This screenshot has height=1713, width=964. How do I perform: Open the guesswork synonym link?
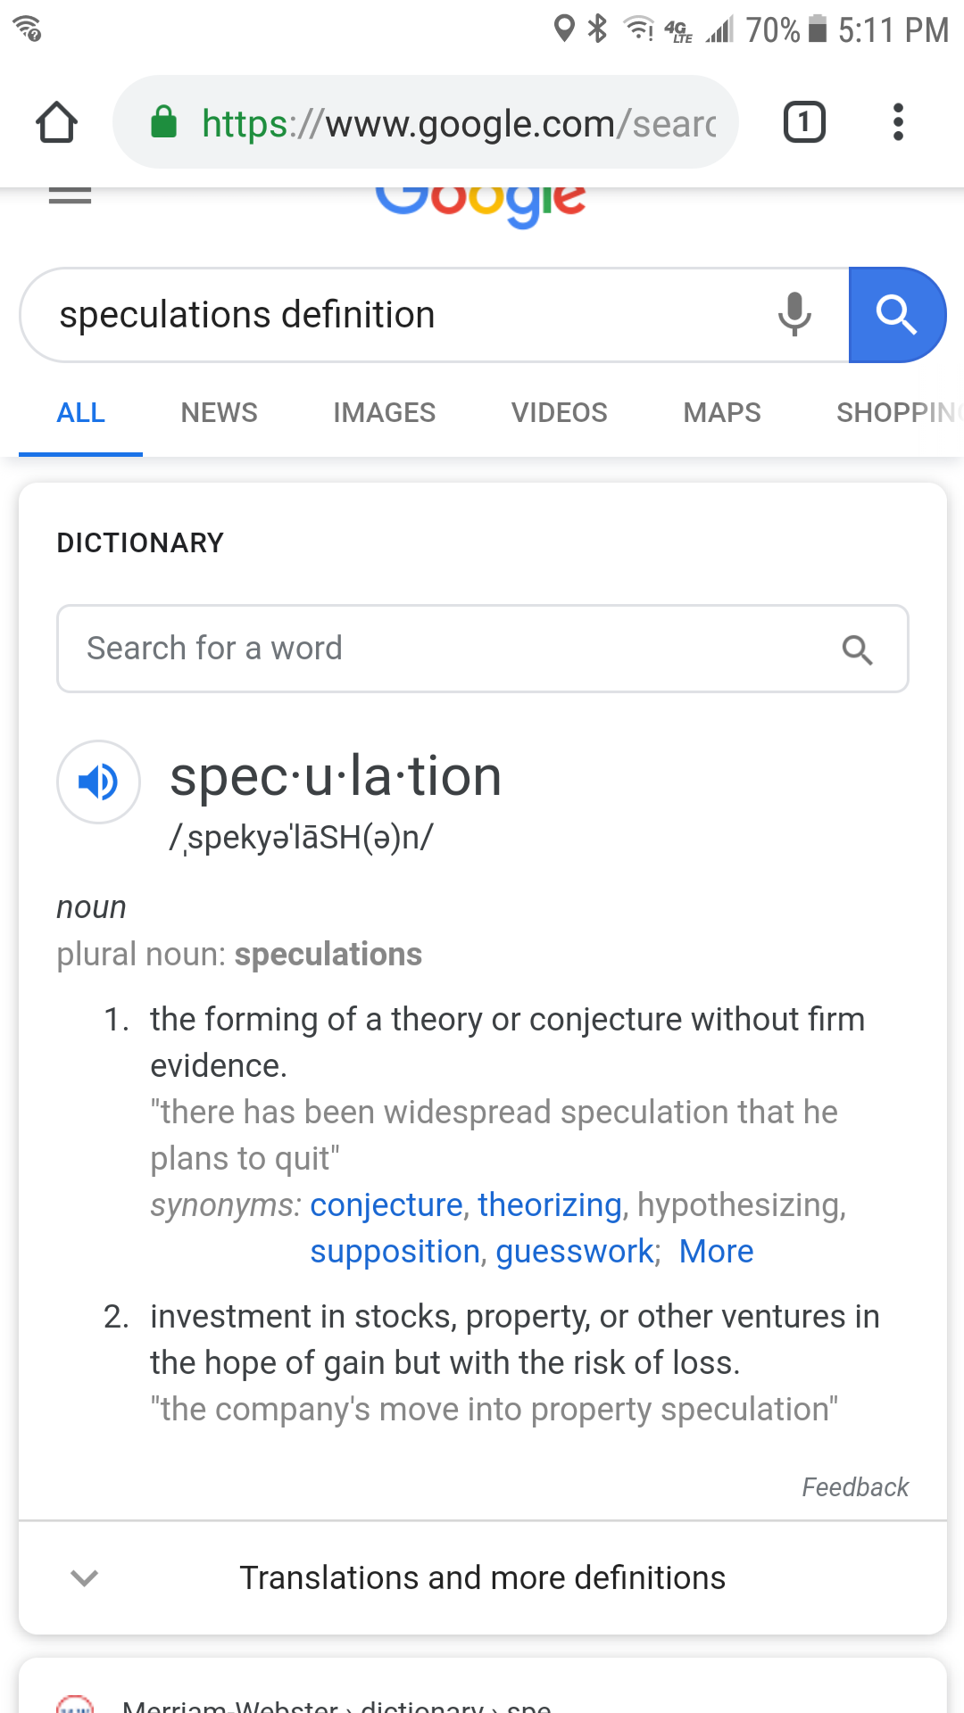click(x=574, y=1252)
